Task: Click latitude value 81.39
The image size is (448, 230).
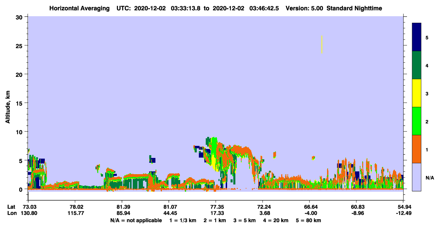Action: 122,207
